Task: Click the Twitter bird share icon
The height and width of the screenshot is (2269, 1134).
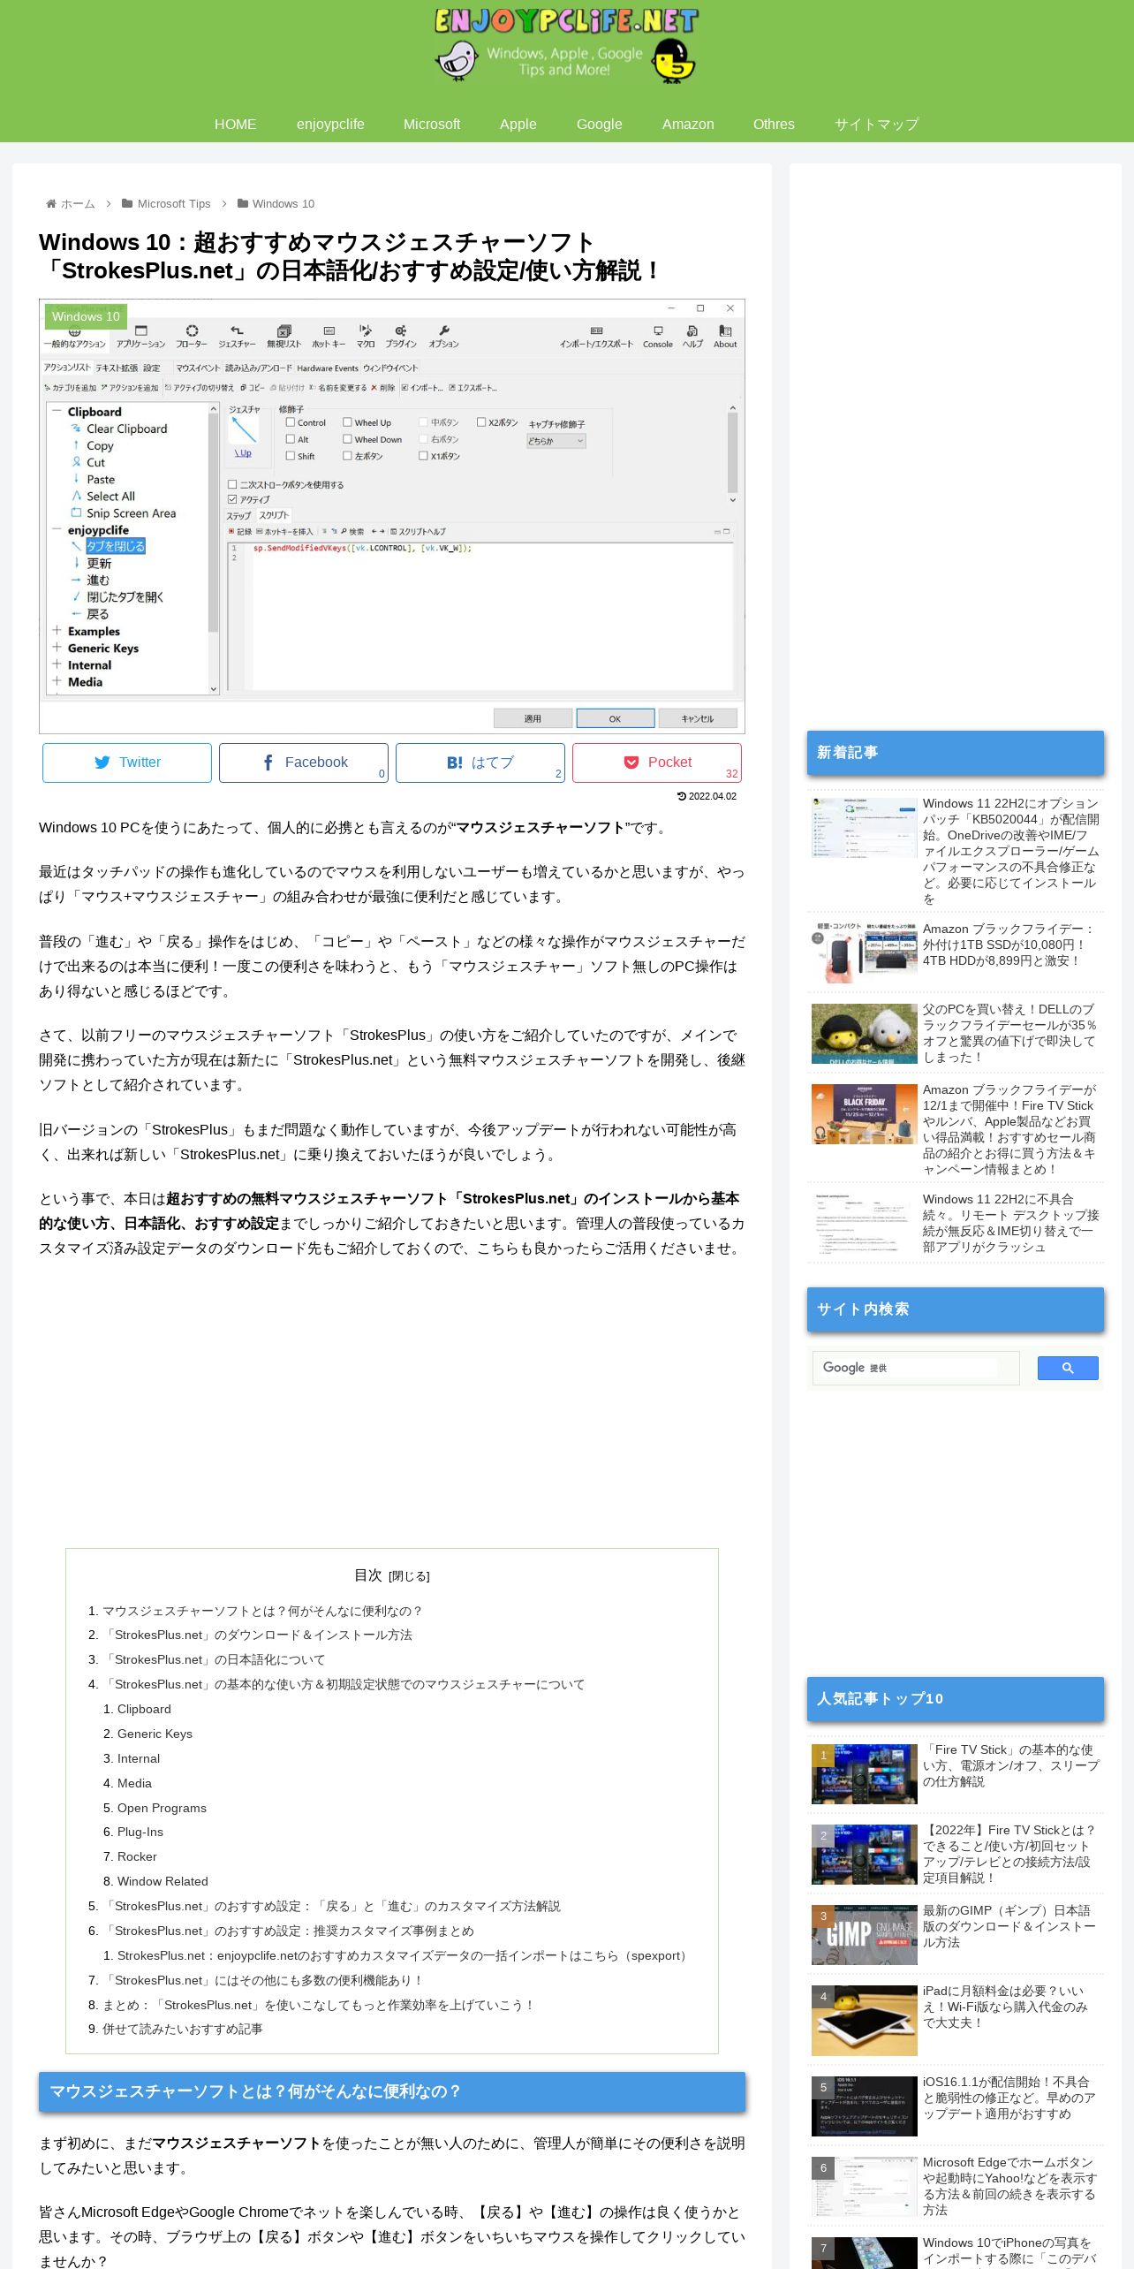Action: click(102, 763)
